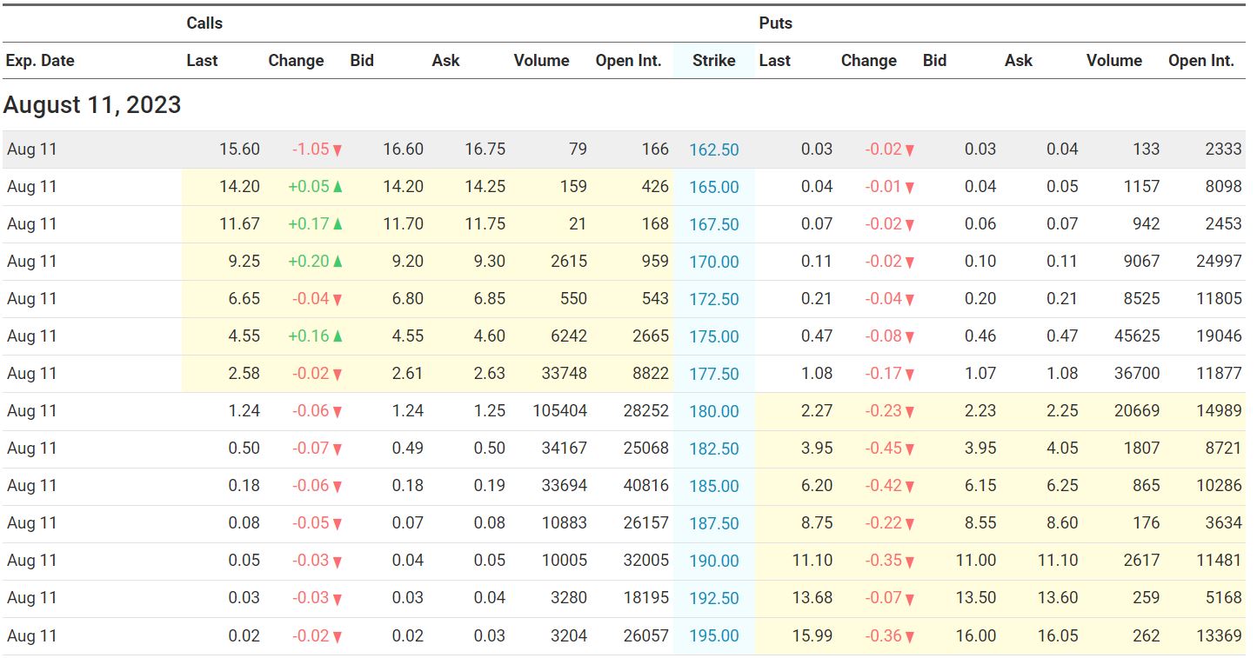Screen dimensions: 1257x658
Task: Click the 190.00 strike price
Action: click(x=714, y=561)
